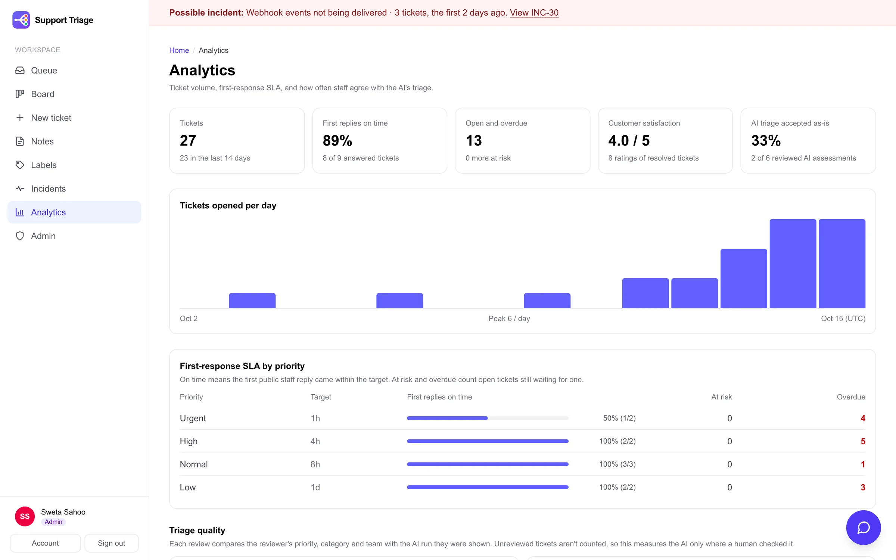896x560 pixels.
Task: Click the Admin shield icon
Action: coord(20,236)
